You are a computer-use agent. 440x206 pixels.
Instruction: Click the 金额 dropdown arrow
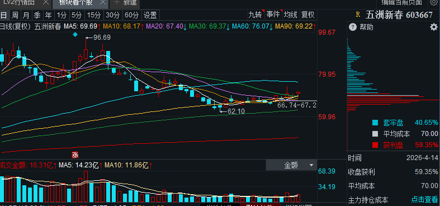pyautogui.click(x=311, y=165)
